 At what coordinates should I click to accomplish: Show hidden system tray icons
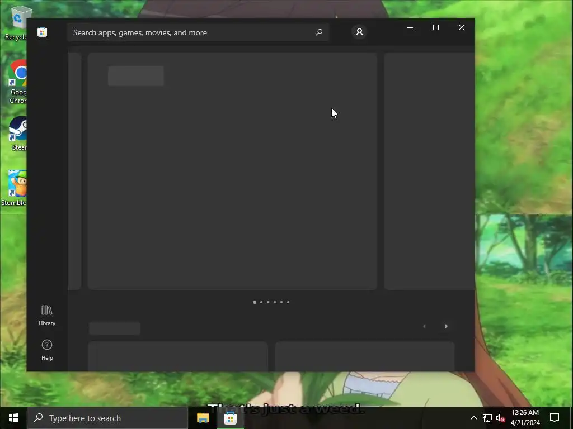[x=473, y=418]
